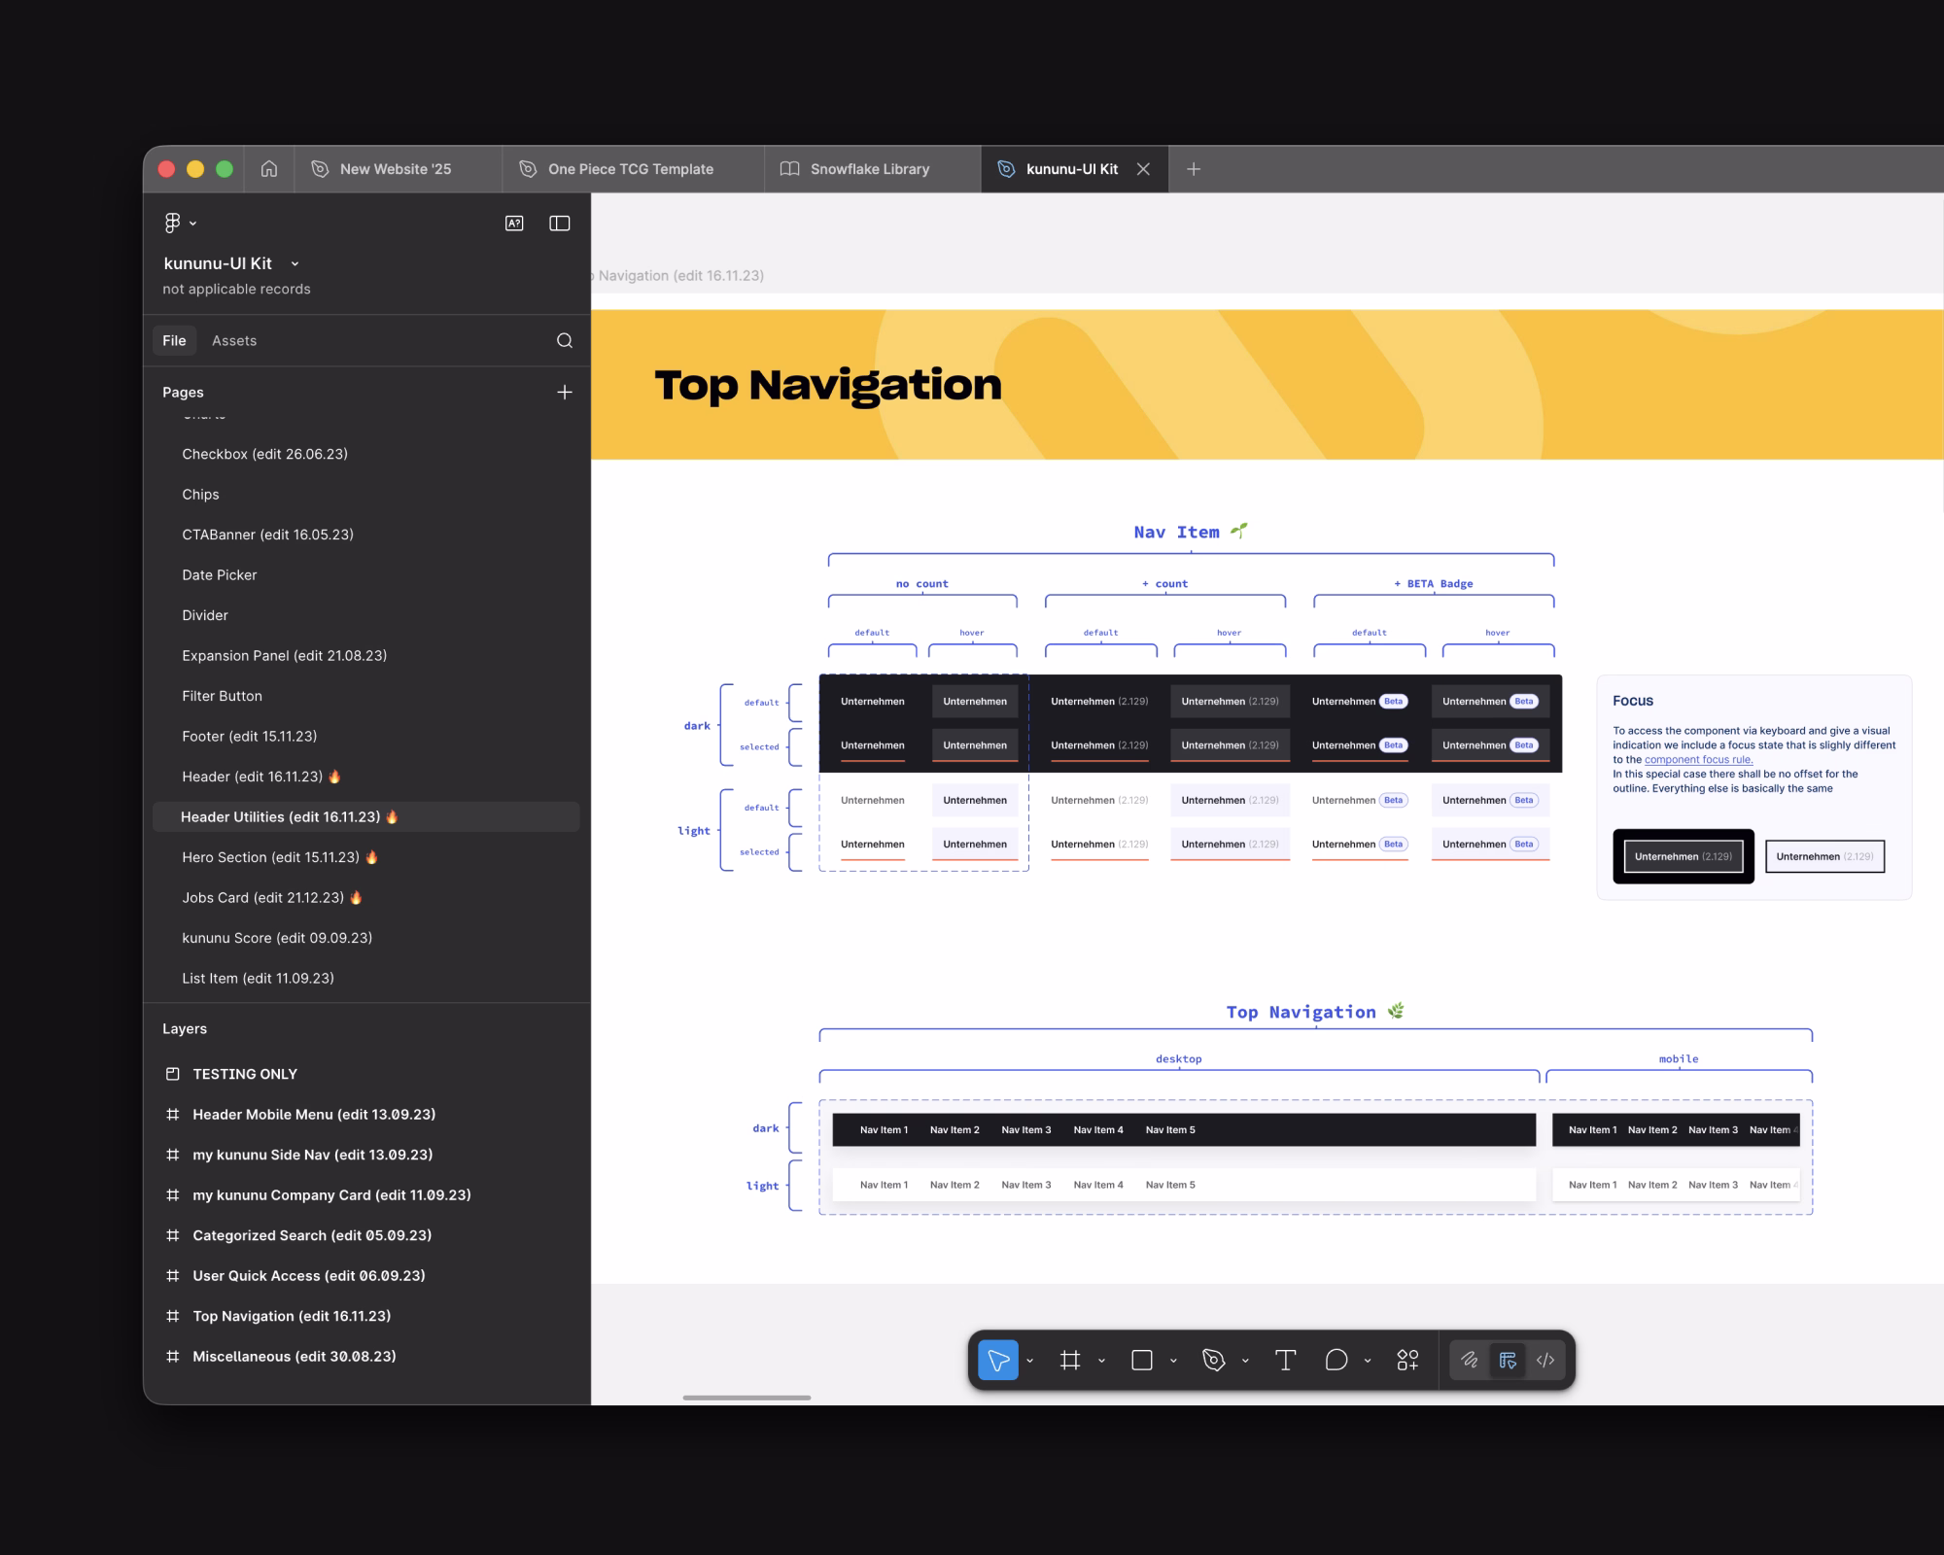
Task: Select the Header Utilities page
Action: pyautogui.click(x=282, y=816)
